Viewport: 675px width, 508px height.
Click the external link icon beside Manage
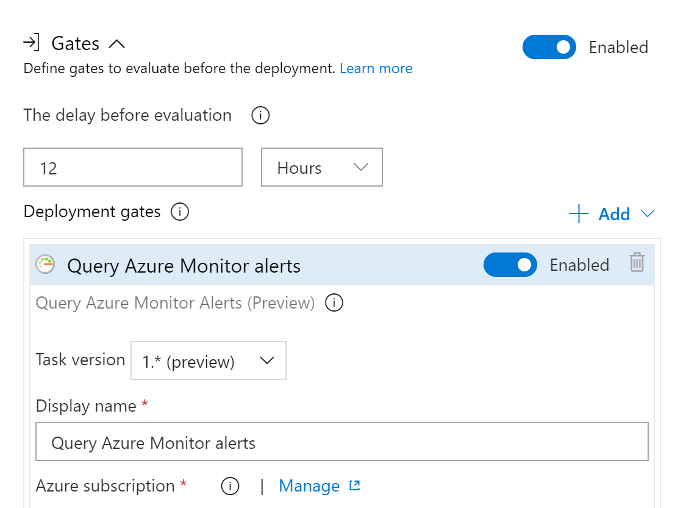pos(354,485)
